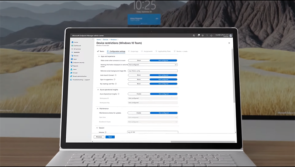Open the Apps grid icon
295x167 pixels.
(72, 59)
